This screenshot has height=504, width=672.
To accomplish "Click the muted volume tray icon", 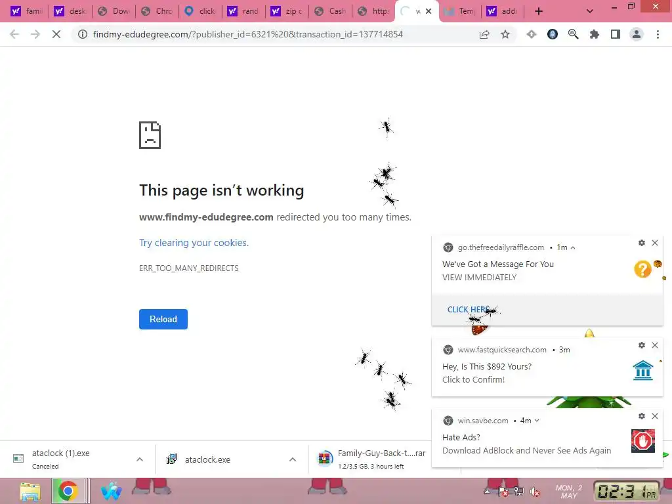I will (x=534, y=492).
